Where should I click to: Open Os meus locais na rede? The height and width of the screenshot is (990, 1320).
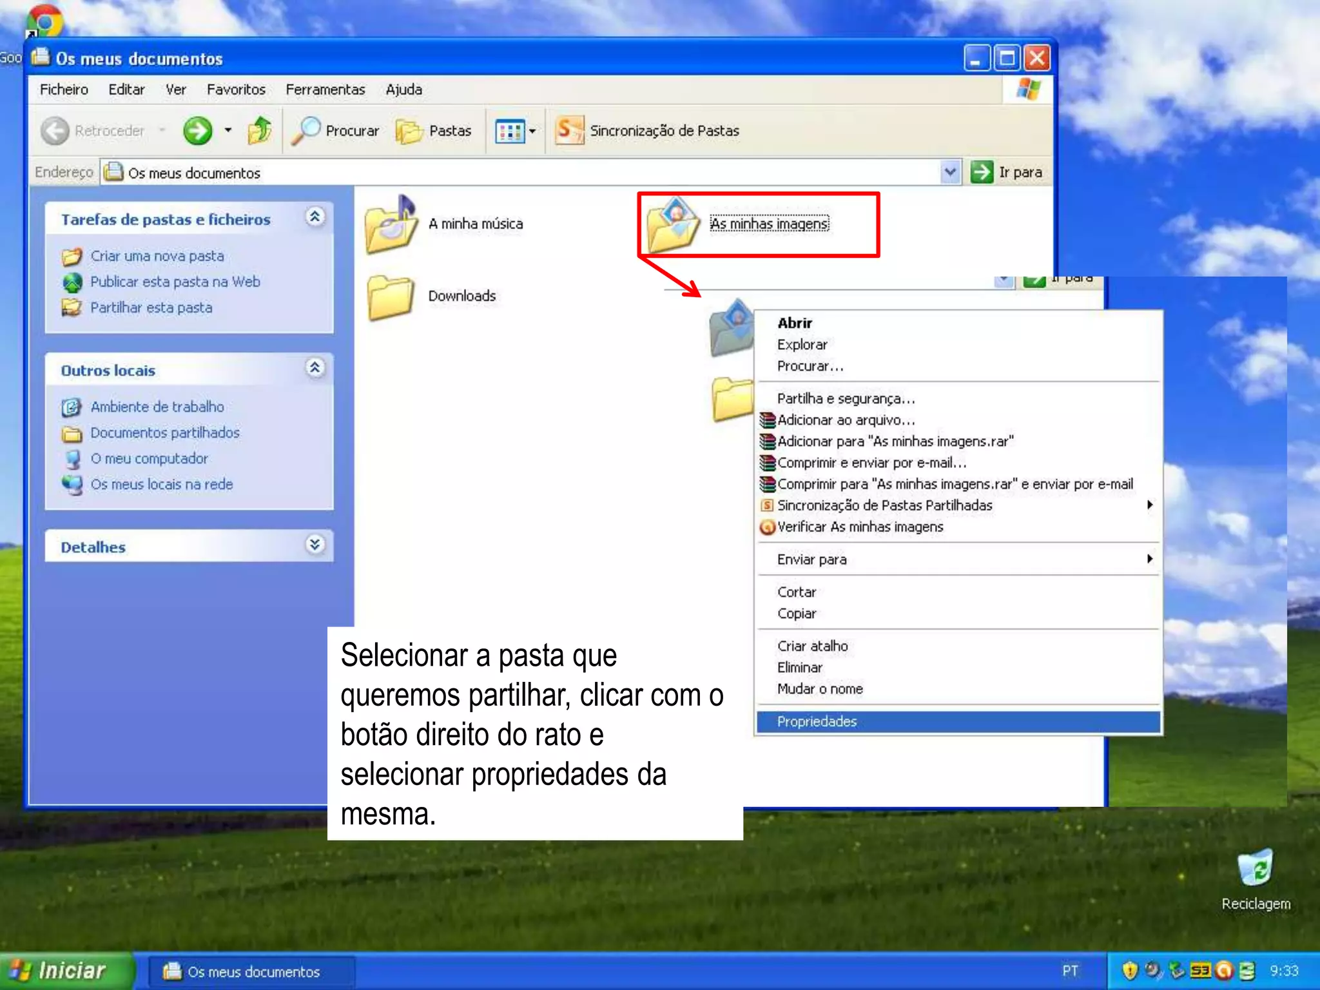coord(162,484)
